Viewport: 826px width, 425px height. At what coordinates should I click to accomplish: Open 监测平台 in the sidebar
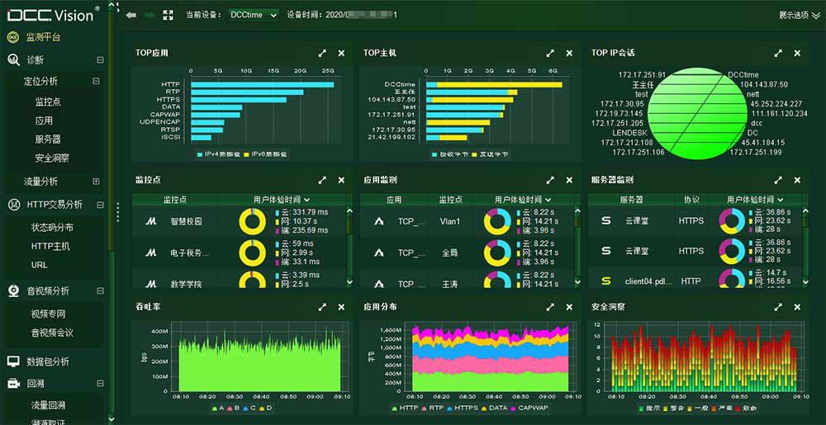pos(43,37)
